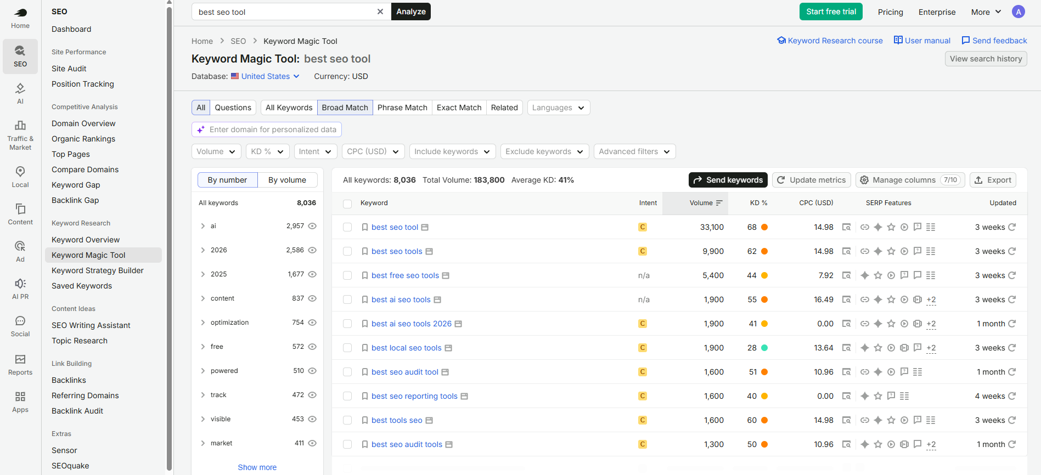This screenshot has height=475, width=1041.
Task: Click the Analyze button
Action: tap(411, 12)
